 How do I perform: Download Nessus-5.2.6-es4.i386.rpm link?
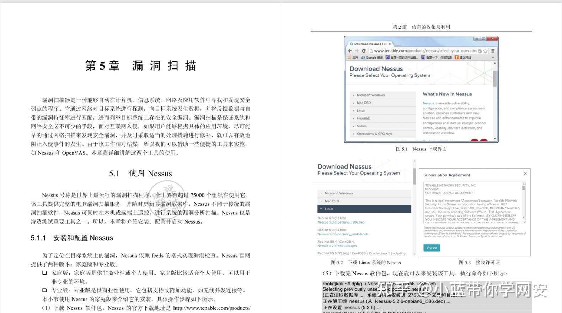pyautogui.click(x=337, y=246)
